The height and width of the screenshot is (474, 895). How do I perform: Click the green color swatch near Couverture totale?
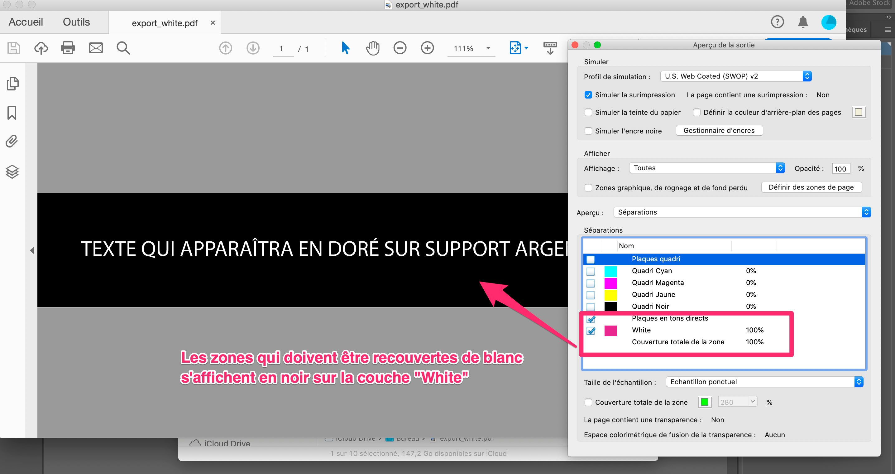pyautogui.click(x=704, y=402)
